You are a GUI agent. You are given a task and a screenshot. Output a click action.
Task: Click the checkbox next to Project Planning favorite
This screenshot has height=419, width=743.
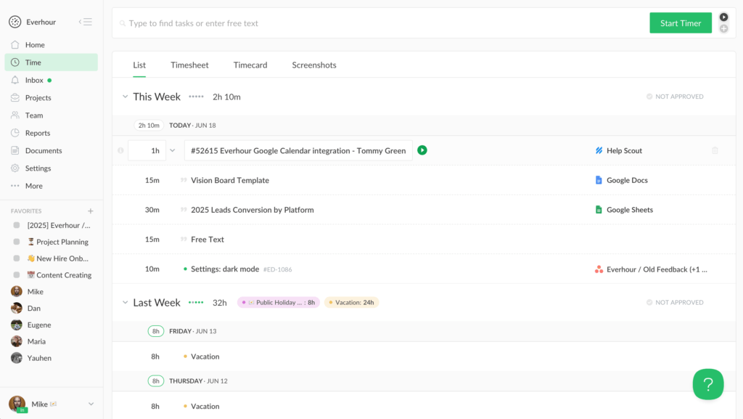pos(17,242)
